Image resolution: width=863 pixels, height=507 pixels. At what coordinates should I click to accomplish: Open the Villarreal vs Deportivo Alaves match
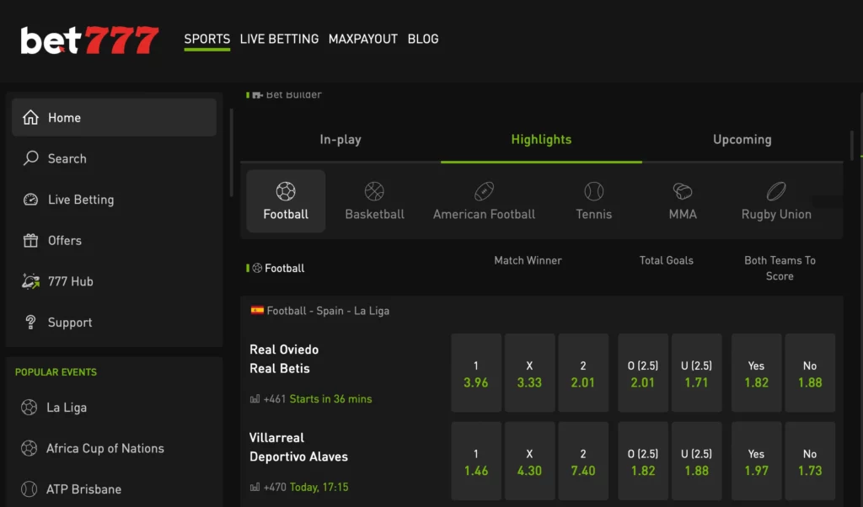coord(298,447)
